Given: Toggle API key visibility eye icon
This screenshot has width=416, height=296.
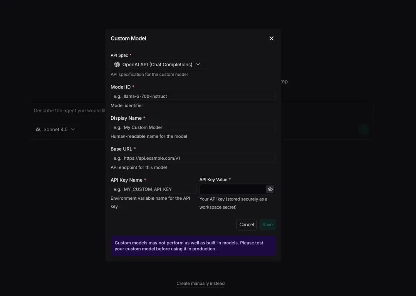Looking at the screenshot, I should point(270,189).
